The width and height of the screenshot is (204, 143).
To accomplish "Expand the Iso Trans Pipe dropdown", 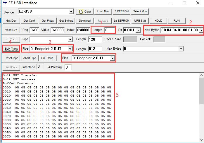I will pos(70,39).
